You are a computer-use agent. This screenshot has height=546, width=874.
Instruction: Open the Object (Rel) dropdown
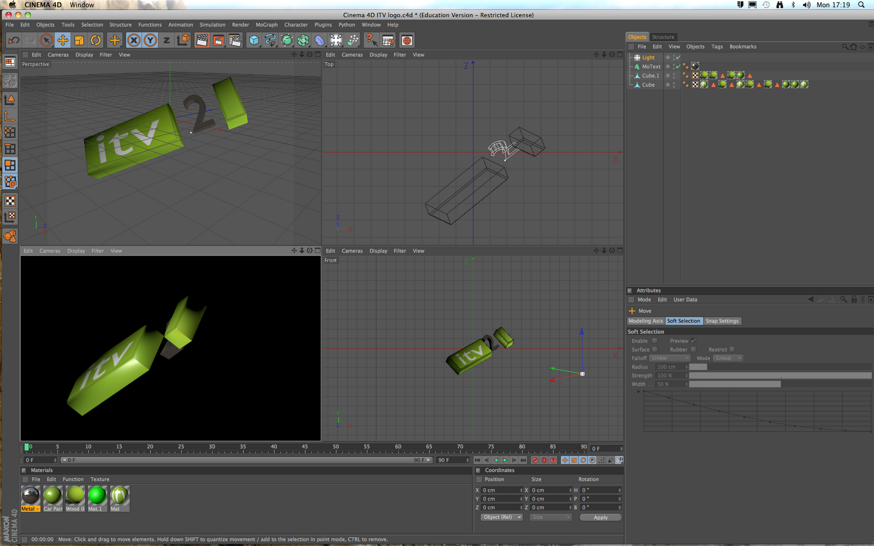(x=502, y=517)
